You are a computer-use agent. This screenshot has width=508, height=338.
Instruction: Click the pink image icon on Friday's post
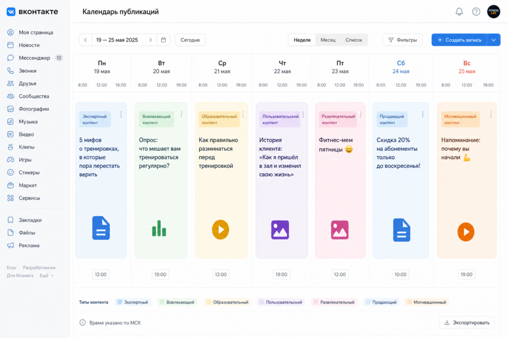pos(339,230)
